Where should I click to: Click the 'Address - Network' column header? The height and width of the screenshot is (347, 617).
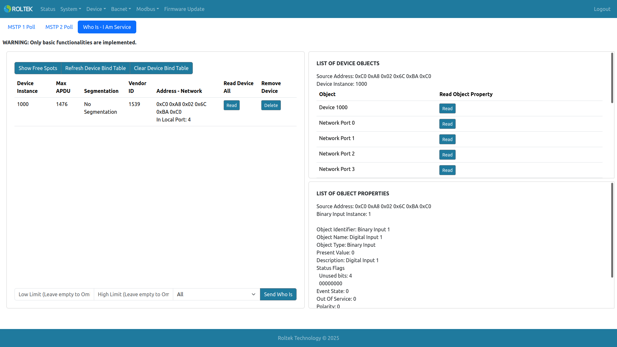(x=179, y=91)
